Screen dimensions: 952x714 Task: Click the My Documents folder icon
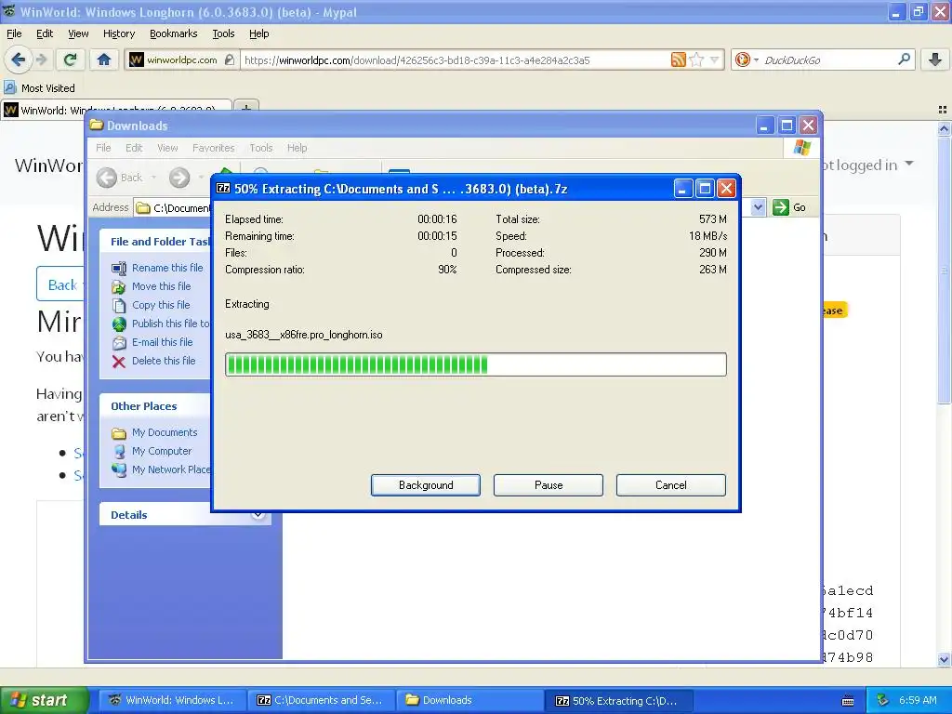pos(119,433)
